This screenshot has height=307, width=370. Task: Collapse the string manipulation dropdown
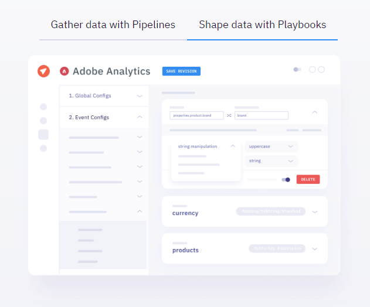pyautogui.click(x=233, y=146)
